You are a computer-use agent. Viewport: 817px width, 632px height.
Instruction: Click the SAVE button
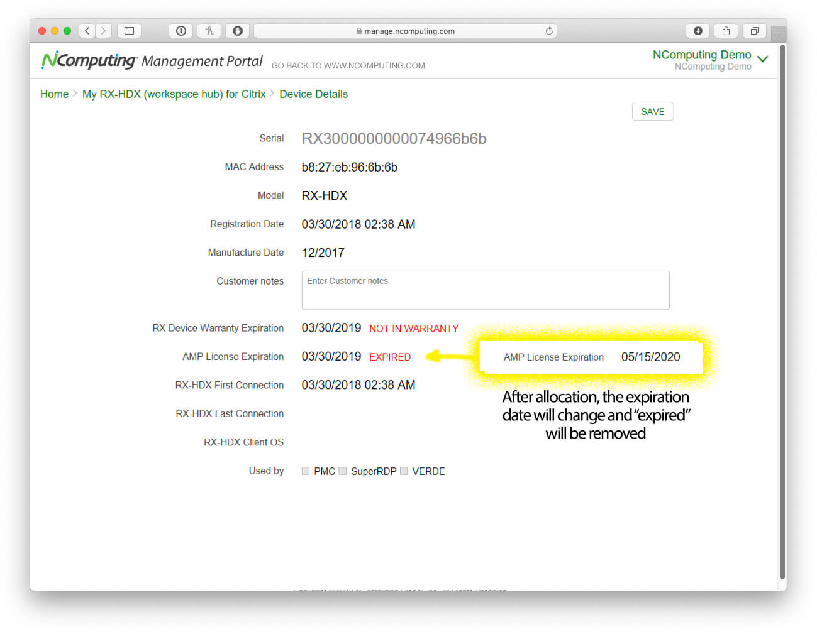[653, 111]
